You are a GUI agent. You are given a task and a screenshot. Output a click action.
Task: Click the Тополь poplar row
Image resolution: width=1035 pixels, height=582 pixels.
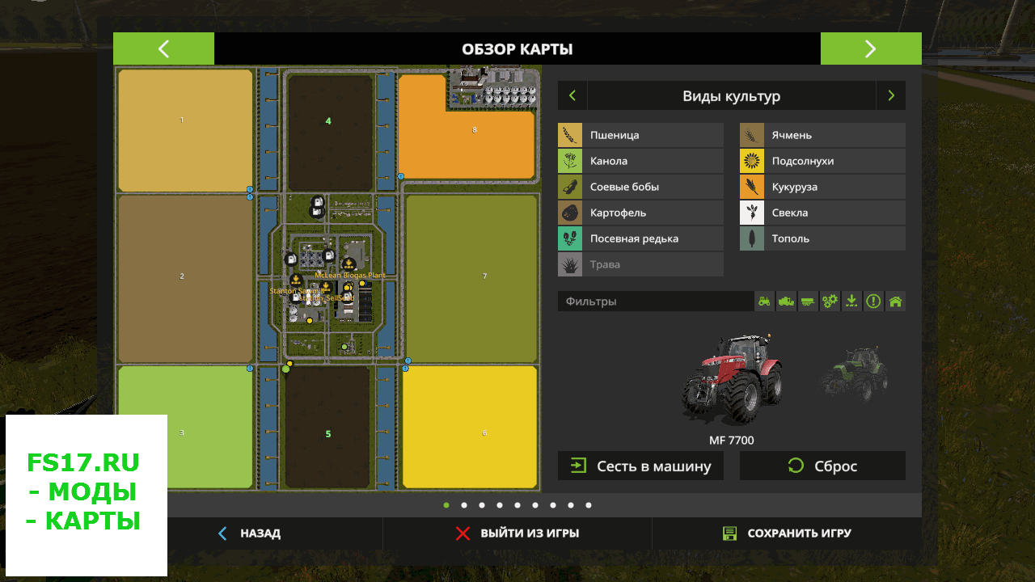822,238
